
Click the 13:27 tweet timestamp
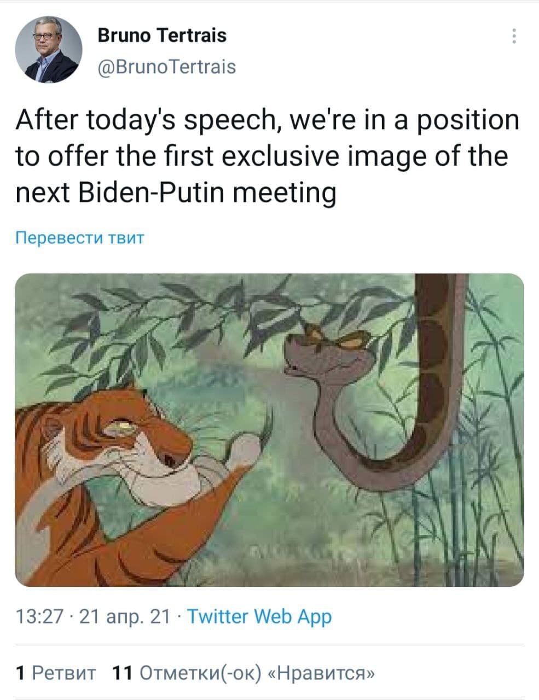(40, 617)
